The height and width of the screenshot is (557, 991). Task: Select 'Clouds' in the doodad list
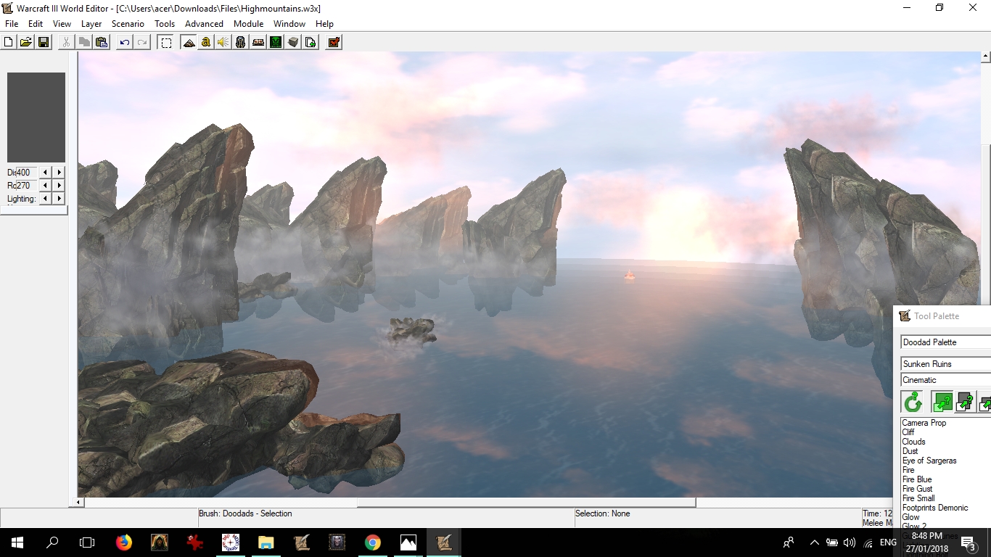point(914,442)
